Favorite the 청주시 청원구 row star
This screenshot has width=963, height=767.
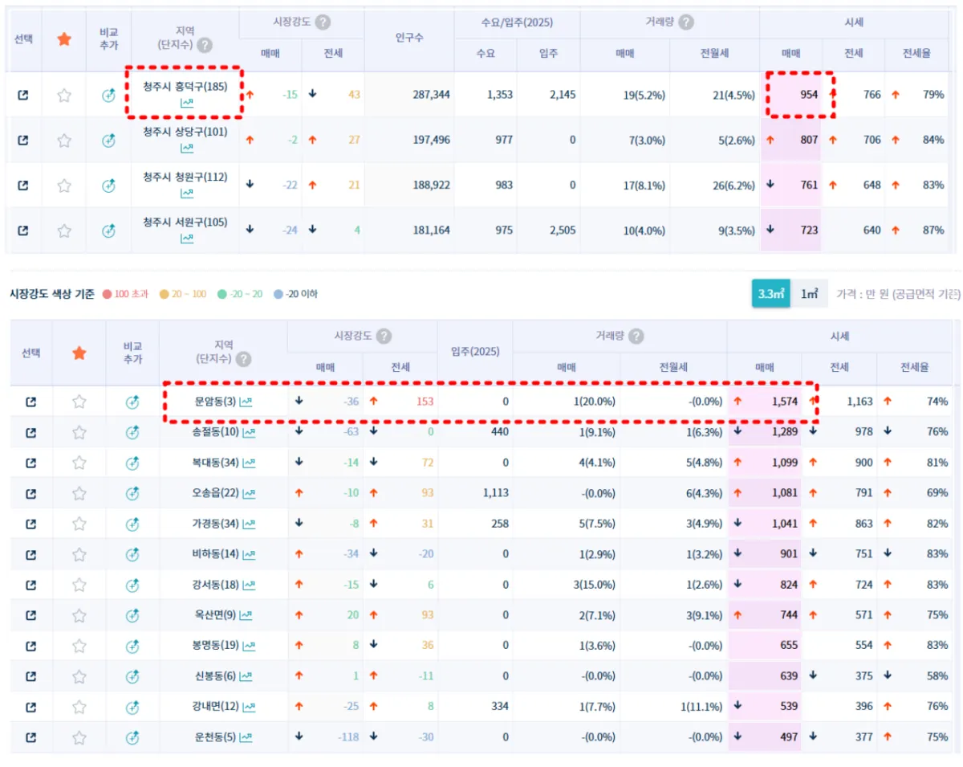[64, 186]
